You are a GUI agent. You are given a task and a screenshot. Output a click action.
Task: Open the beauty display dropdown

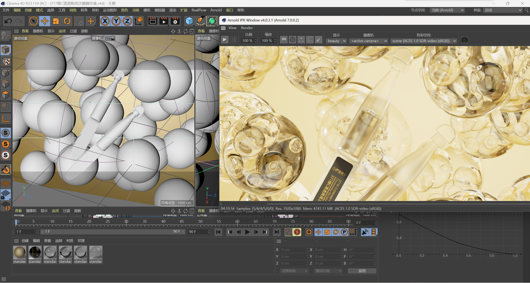[336, 41]
